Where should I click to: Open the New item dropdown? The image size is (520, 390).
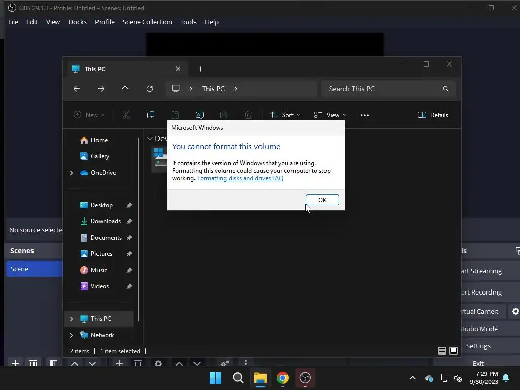point(89,115)
